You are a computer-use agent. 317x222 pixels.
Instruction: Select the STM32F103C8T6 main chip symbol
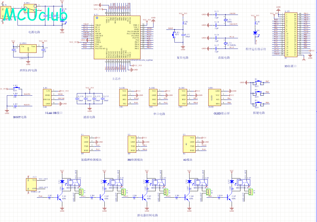tap(117, 37)
